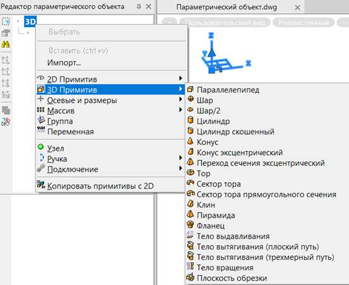
Task: Click the dashed selection tool icon in sidebar
Action: click(x=6, y=21)
